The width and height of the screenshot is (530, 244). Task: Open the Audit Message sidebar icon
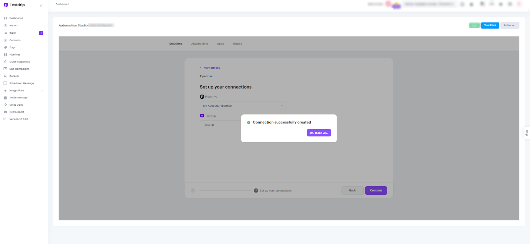click(5, 98)
